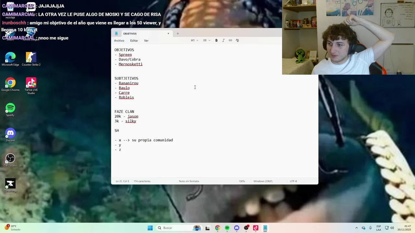Open Spotify desktop shortcut

10,110
